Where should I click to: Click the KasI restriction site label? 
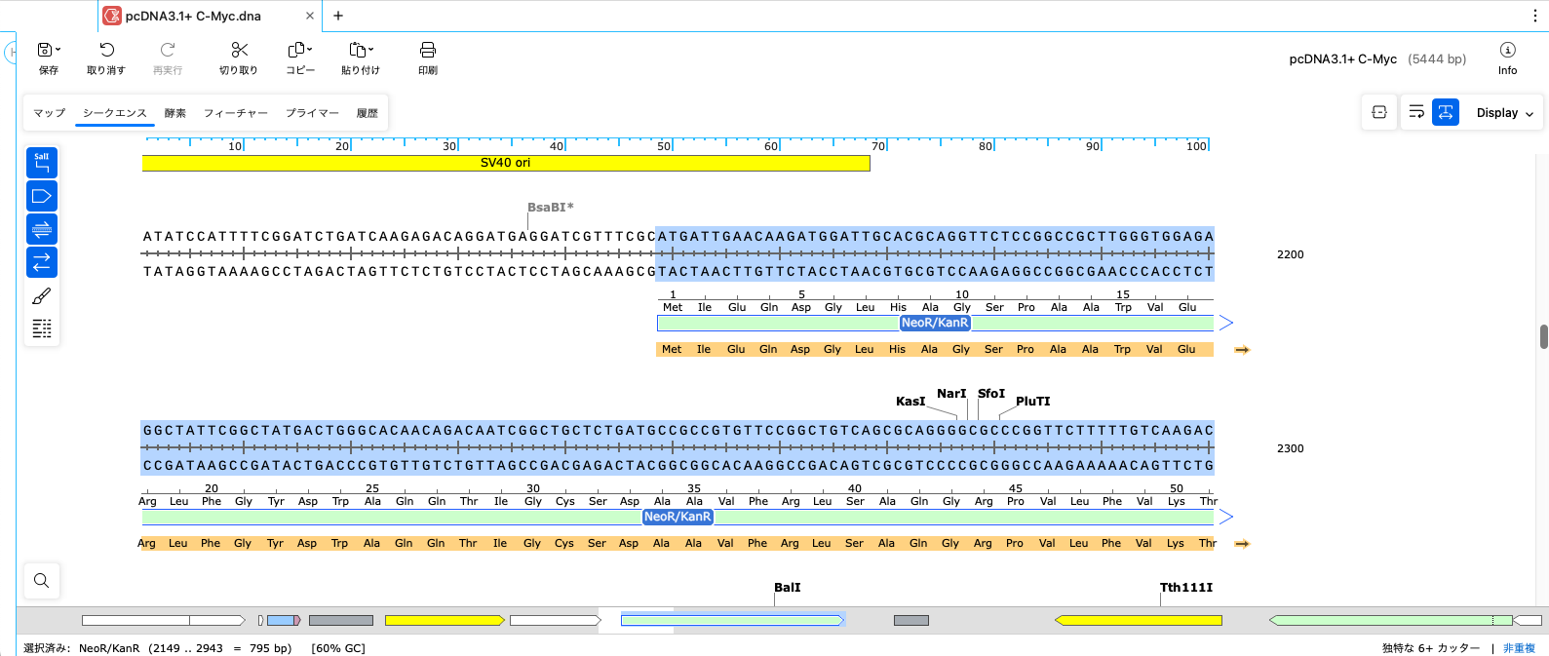(x=910, y=402)
